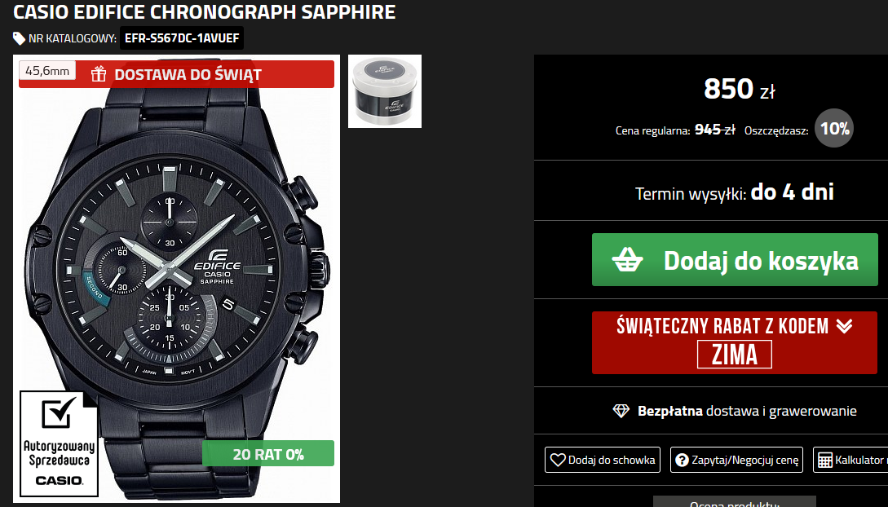888x507 pixels.
Task: Click the main Casio Edifice watch image
Action: pos(177,279)
